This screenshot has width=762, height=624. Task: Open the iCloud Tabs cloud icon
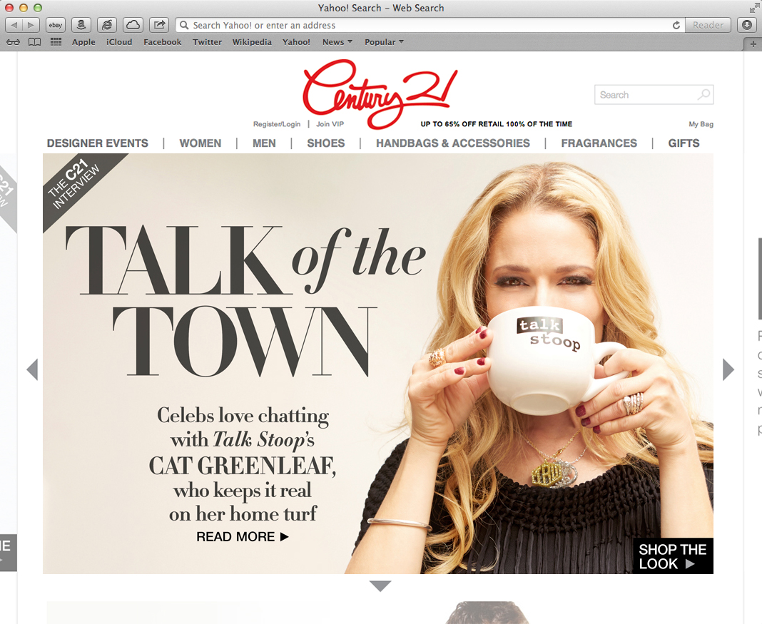click(133, 25)
